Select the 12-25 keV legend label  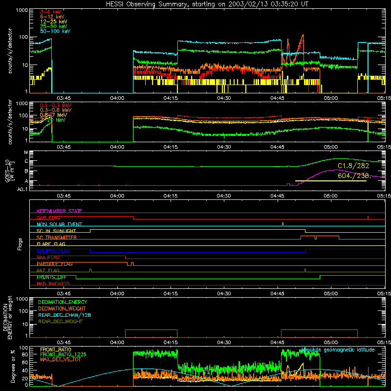(54, 22)
